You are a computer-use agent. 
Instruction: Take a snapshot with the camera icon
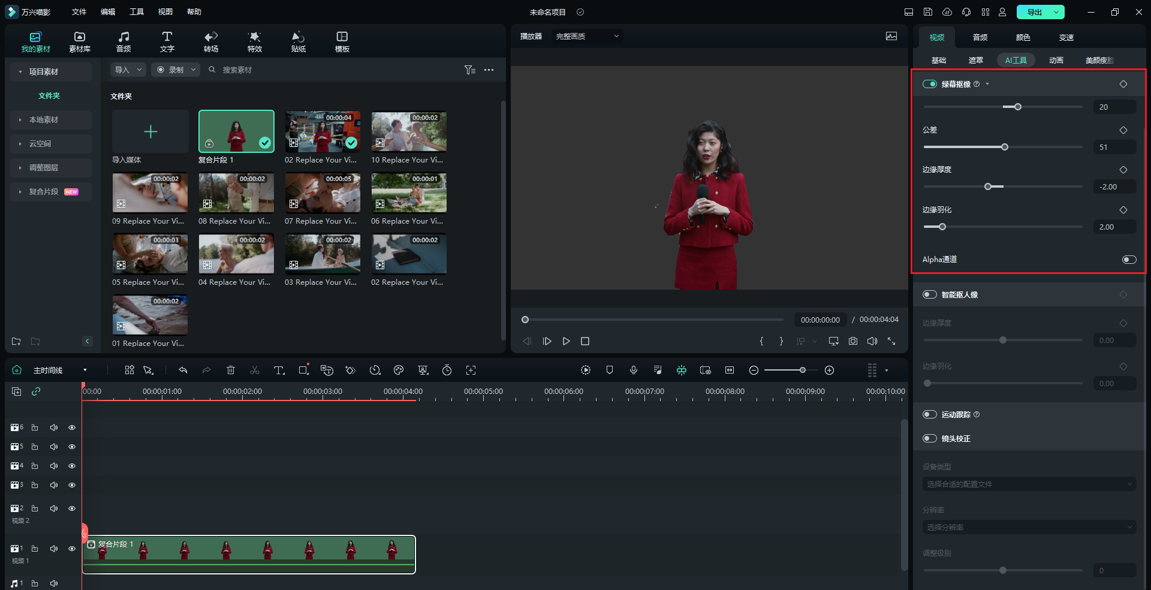pos(852,341)
